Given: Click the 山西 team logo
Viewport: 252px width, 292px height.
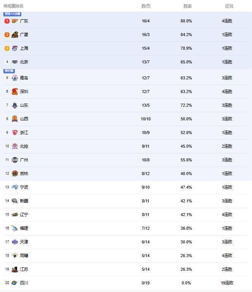Looking at the screenshot, I should 15,119.
